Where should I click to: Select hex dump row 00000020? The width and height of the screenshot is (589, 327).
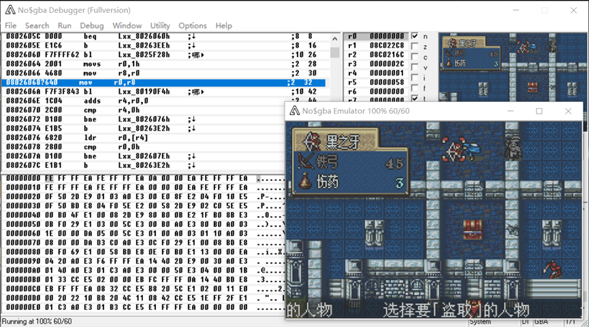[144, 196]
